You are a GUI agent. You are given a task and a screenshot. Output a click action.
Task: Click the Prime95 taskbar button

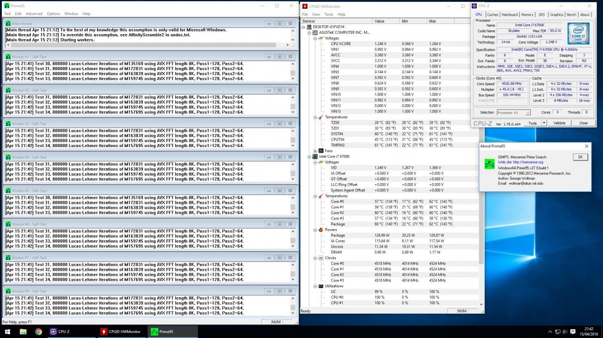point(173,332)
